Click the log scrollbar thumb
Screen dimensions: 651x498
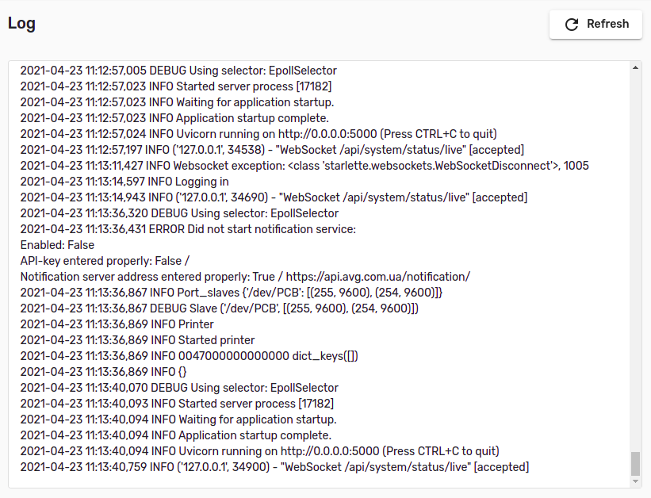[635, 464]
